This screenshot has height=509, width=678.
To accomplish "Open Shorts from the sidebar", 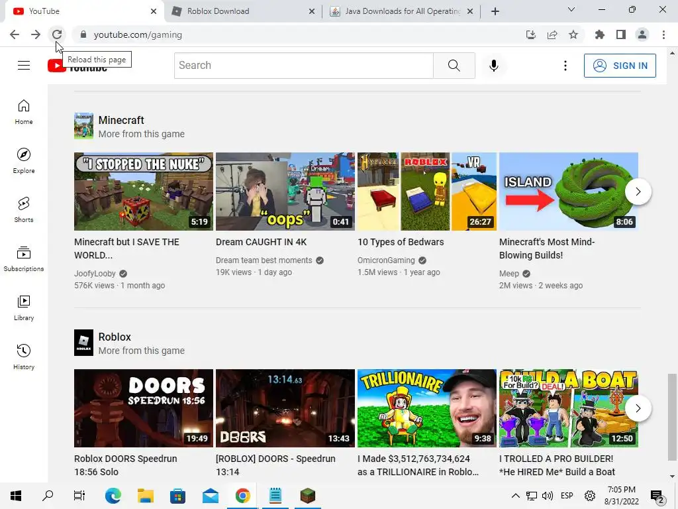I will (x=24, y=210).
